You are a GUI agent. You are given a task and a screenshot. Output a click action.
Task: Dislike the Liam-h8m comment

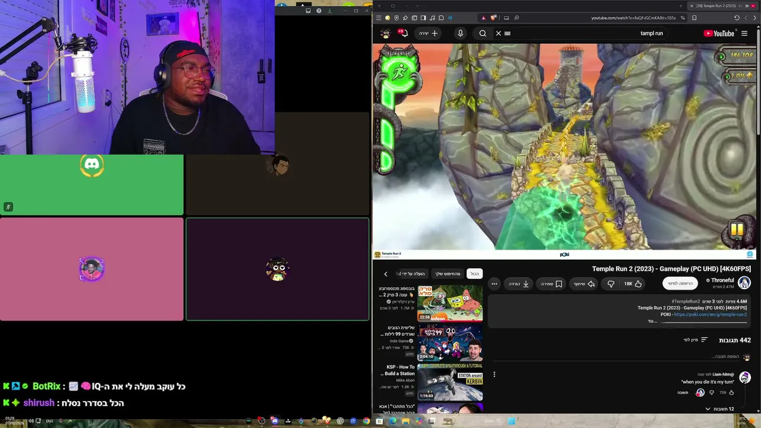pyautogui.click(x=712, y=392)
